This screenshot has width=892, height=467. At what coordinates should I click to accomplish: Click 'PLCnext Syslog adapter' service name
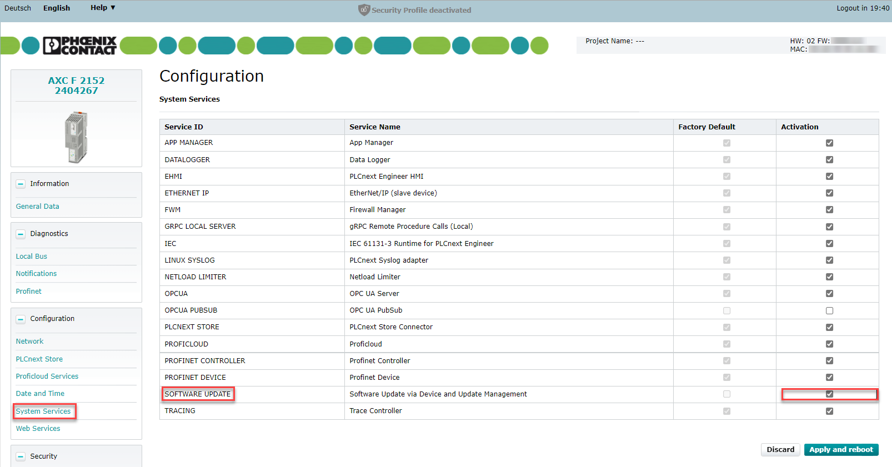(389, 260)
